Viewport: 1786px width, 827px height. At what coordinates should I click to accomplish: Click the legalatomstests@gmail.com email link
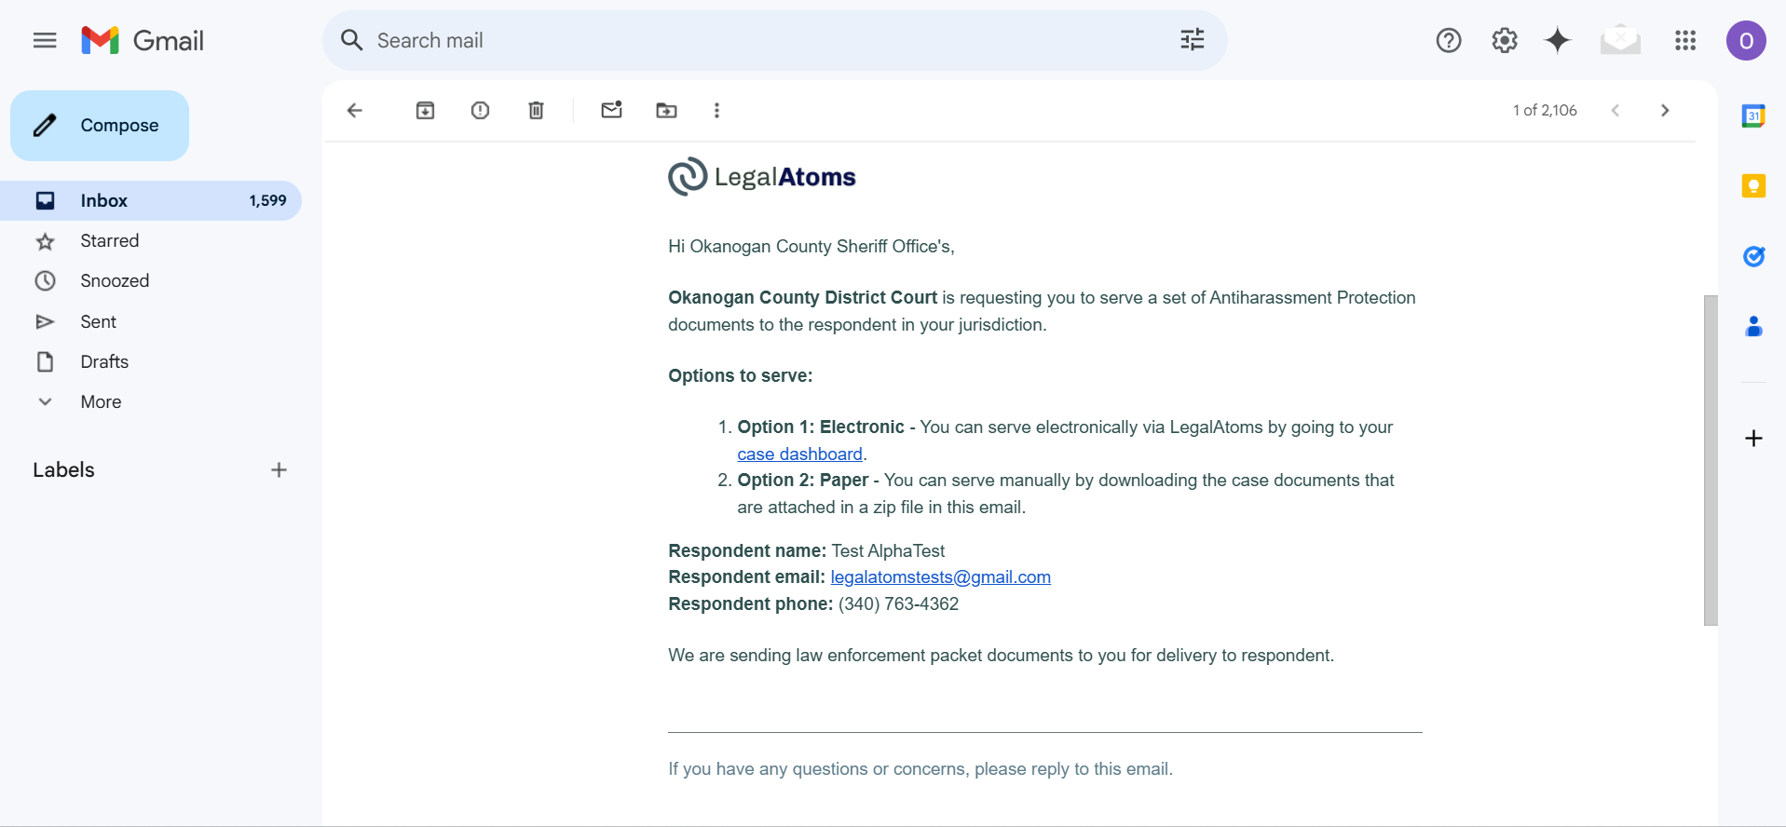pos(940,576)
